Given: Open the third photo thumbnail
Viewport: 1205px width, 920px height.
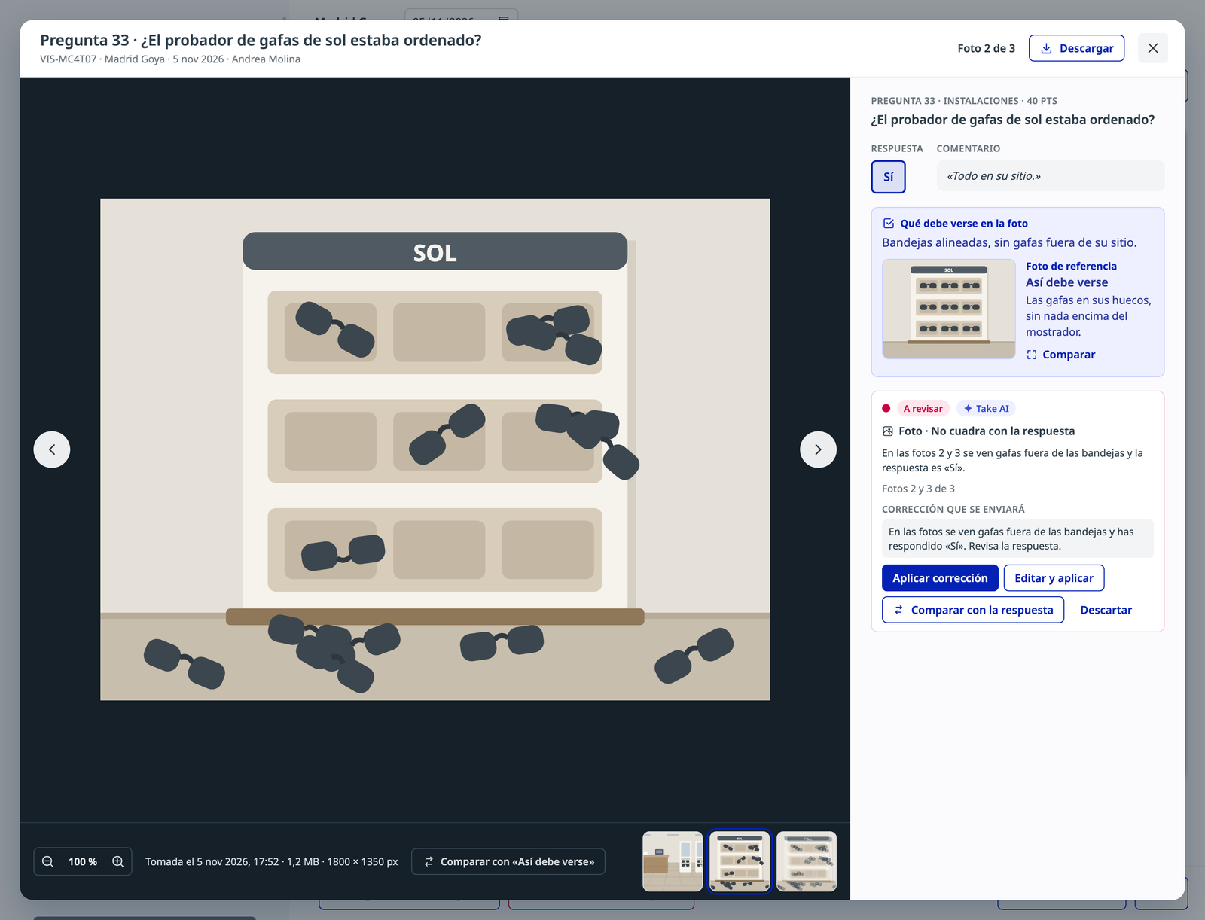Looking at the screenshot, I should pos(807,861).
